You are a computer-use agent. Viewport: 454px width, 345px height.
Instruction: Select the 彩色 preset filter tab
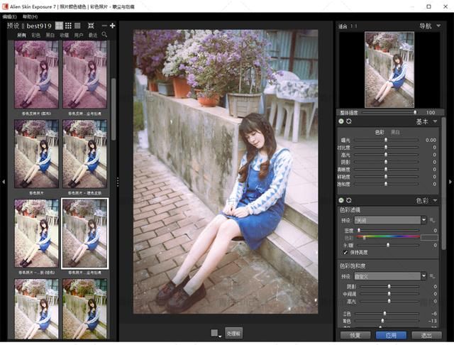[x=36, y=35]
